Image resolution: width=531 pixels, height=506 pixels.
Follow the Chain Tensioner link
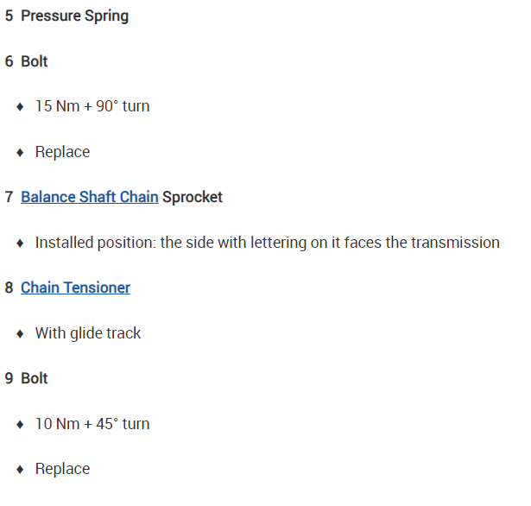pos(75,288)
